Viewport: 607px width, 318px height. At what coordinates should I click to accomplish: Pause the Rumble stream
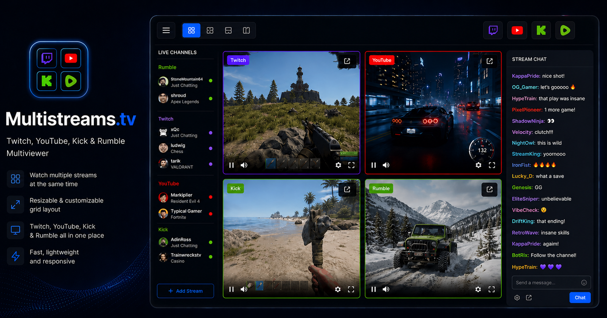(x=374, y=289)
